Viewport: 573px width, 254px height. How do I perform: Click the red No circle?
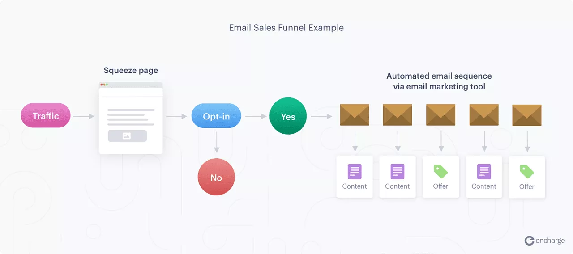click(216, 178)
